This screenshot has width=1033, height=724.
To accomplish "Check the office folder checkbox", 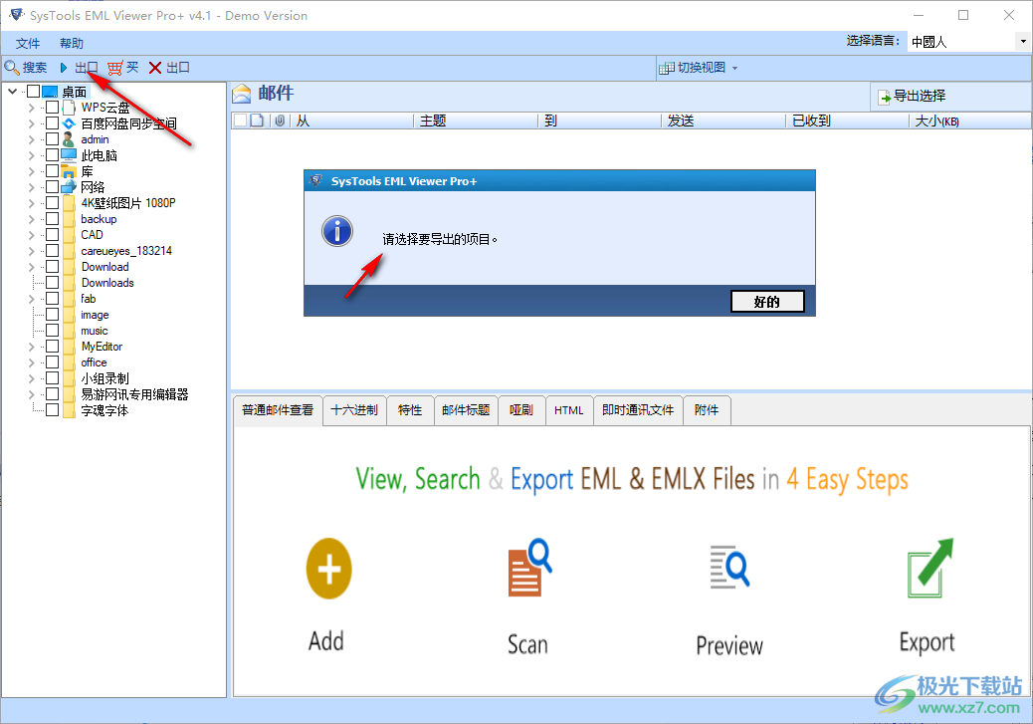I will [x=52, y=362].
